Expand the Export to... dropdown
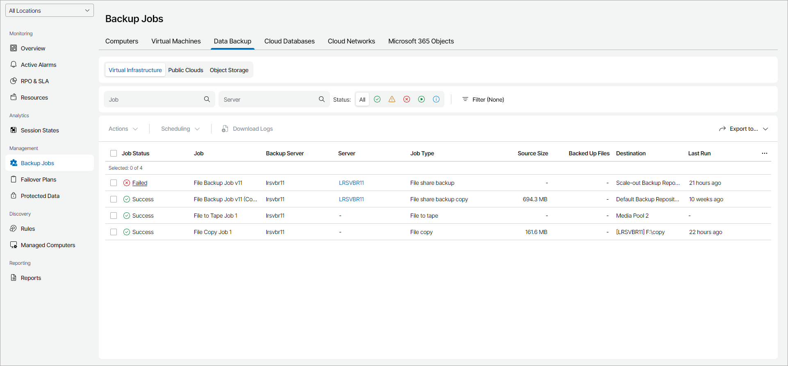This screenshot has width=788, height=366. pyautogui.click(x=743, y=129)
